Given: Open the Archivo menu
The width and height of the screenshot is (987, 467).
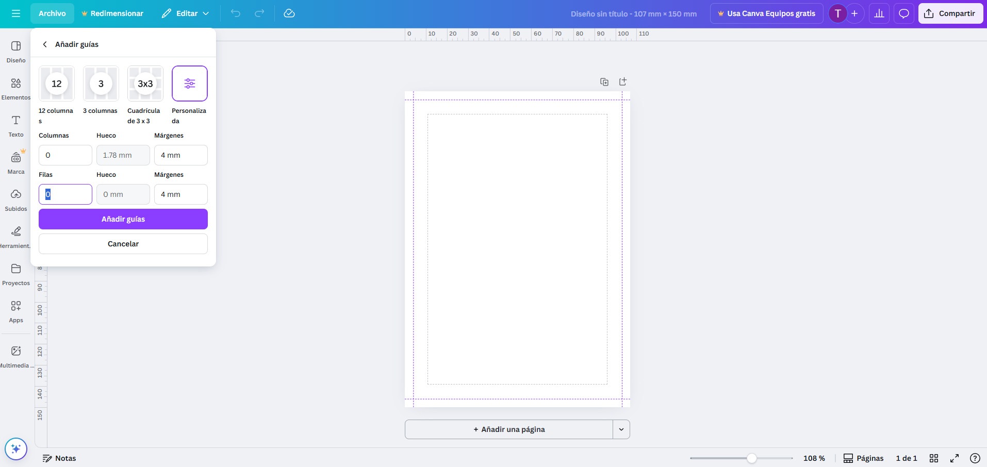Looking at the screenshot, I should pos(52,13).
